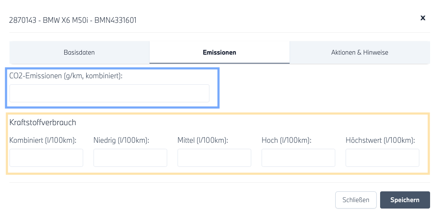Open the Aktionen & Hinweise tab

pyautogui.click(x=359, y=52)
